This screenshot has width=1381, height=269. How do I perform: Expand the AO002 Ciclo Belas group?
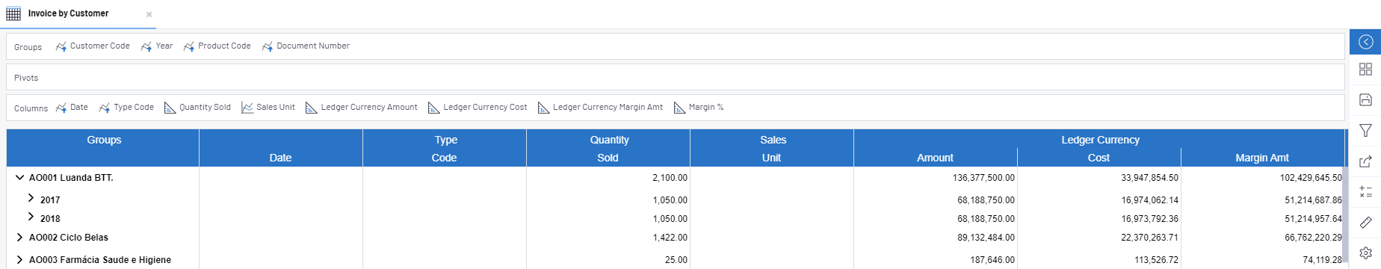pyautogui.click(x=20, y=238)
